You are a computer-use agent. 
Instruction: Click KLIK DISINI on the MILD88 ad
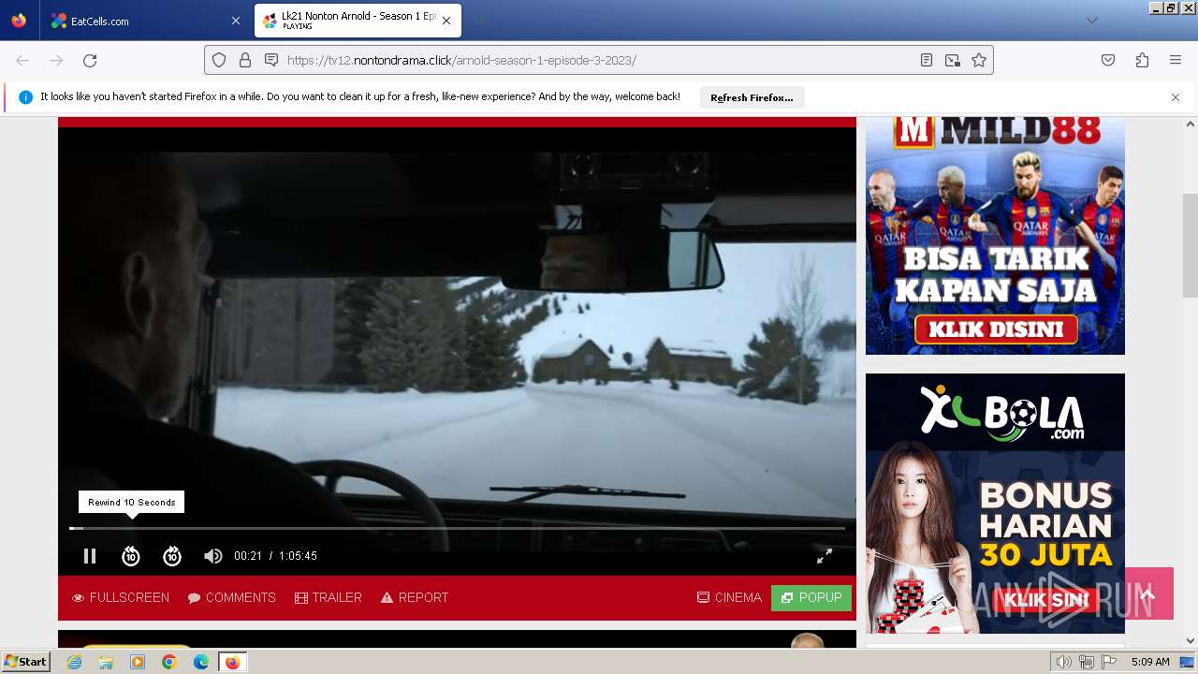[x=996, y=330]
